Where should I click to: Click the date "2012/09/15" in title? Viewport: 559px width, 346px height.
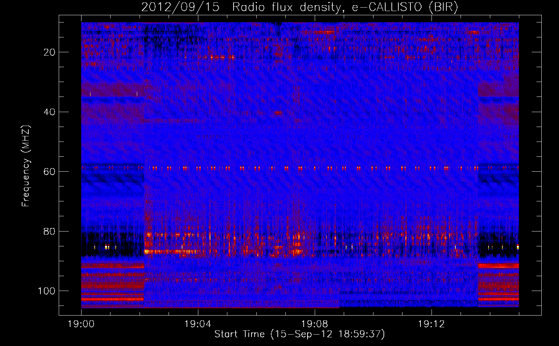[180, 7]
